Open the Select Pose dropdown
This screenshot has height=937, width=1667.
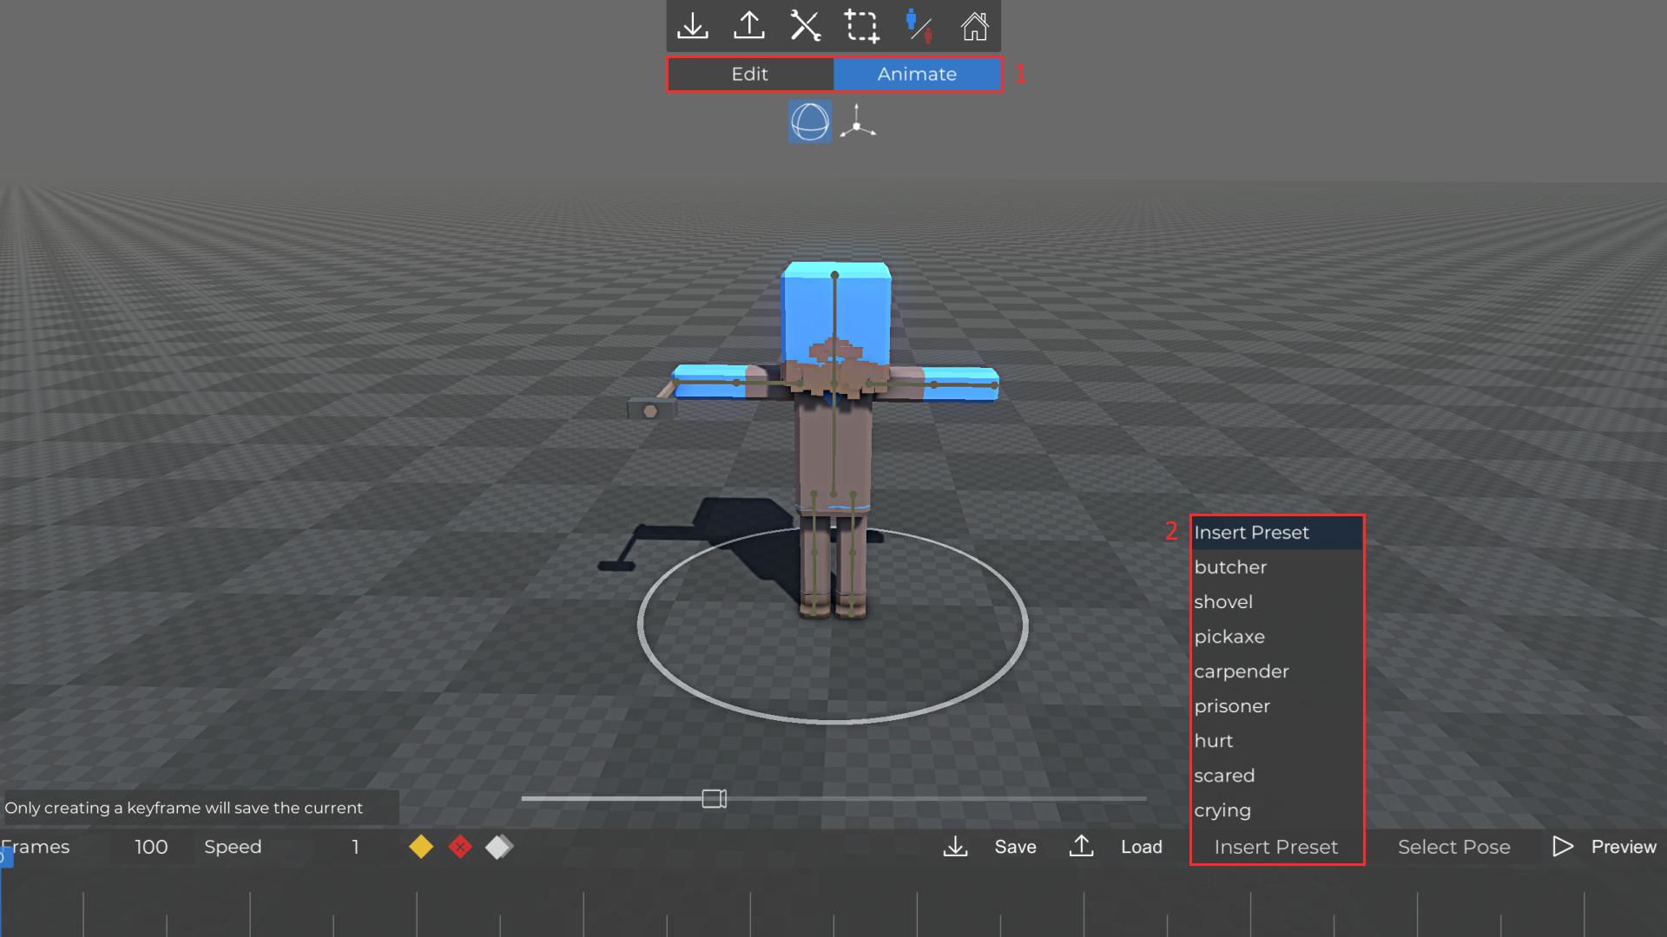coord(1453,847)
